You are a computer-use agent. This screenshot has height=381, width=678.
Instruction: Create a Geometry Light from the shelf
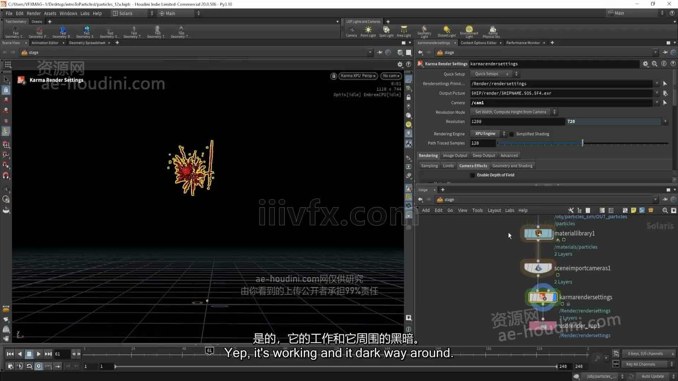[x=424, y=32]
